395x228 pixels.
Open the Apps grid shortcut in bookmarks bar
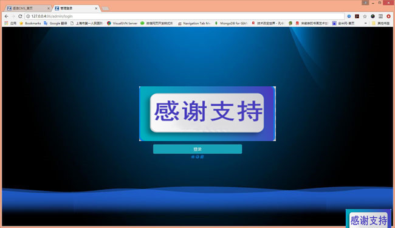pos(10,23)
